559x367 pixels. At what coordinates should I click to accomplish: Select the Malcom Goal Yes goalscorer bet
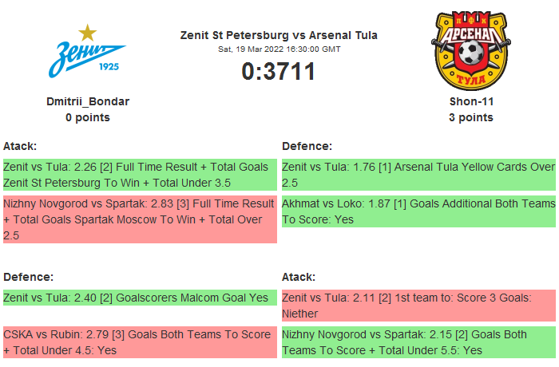pos(140,298)
